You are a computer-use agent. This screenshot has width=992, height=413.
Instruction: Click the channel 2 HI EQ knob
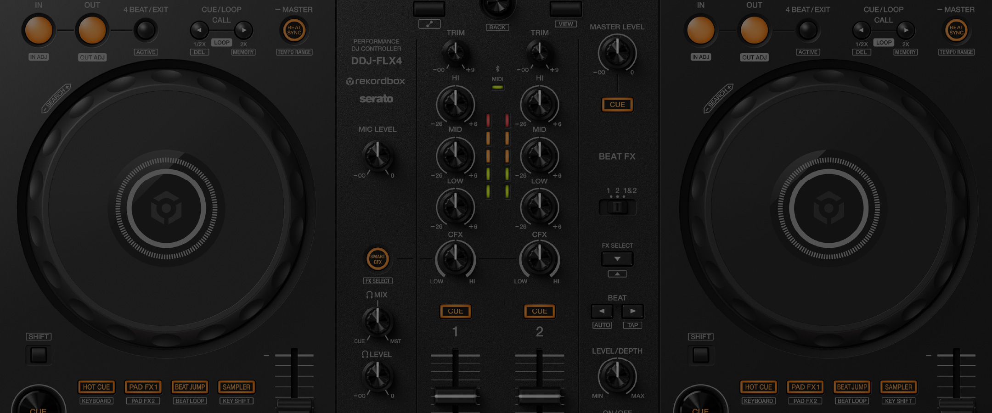click(540, 104)
